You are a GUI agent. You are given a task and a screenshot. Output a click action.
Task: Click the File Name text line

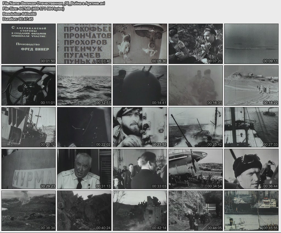(x=54, y=3)
